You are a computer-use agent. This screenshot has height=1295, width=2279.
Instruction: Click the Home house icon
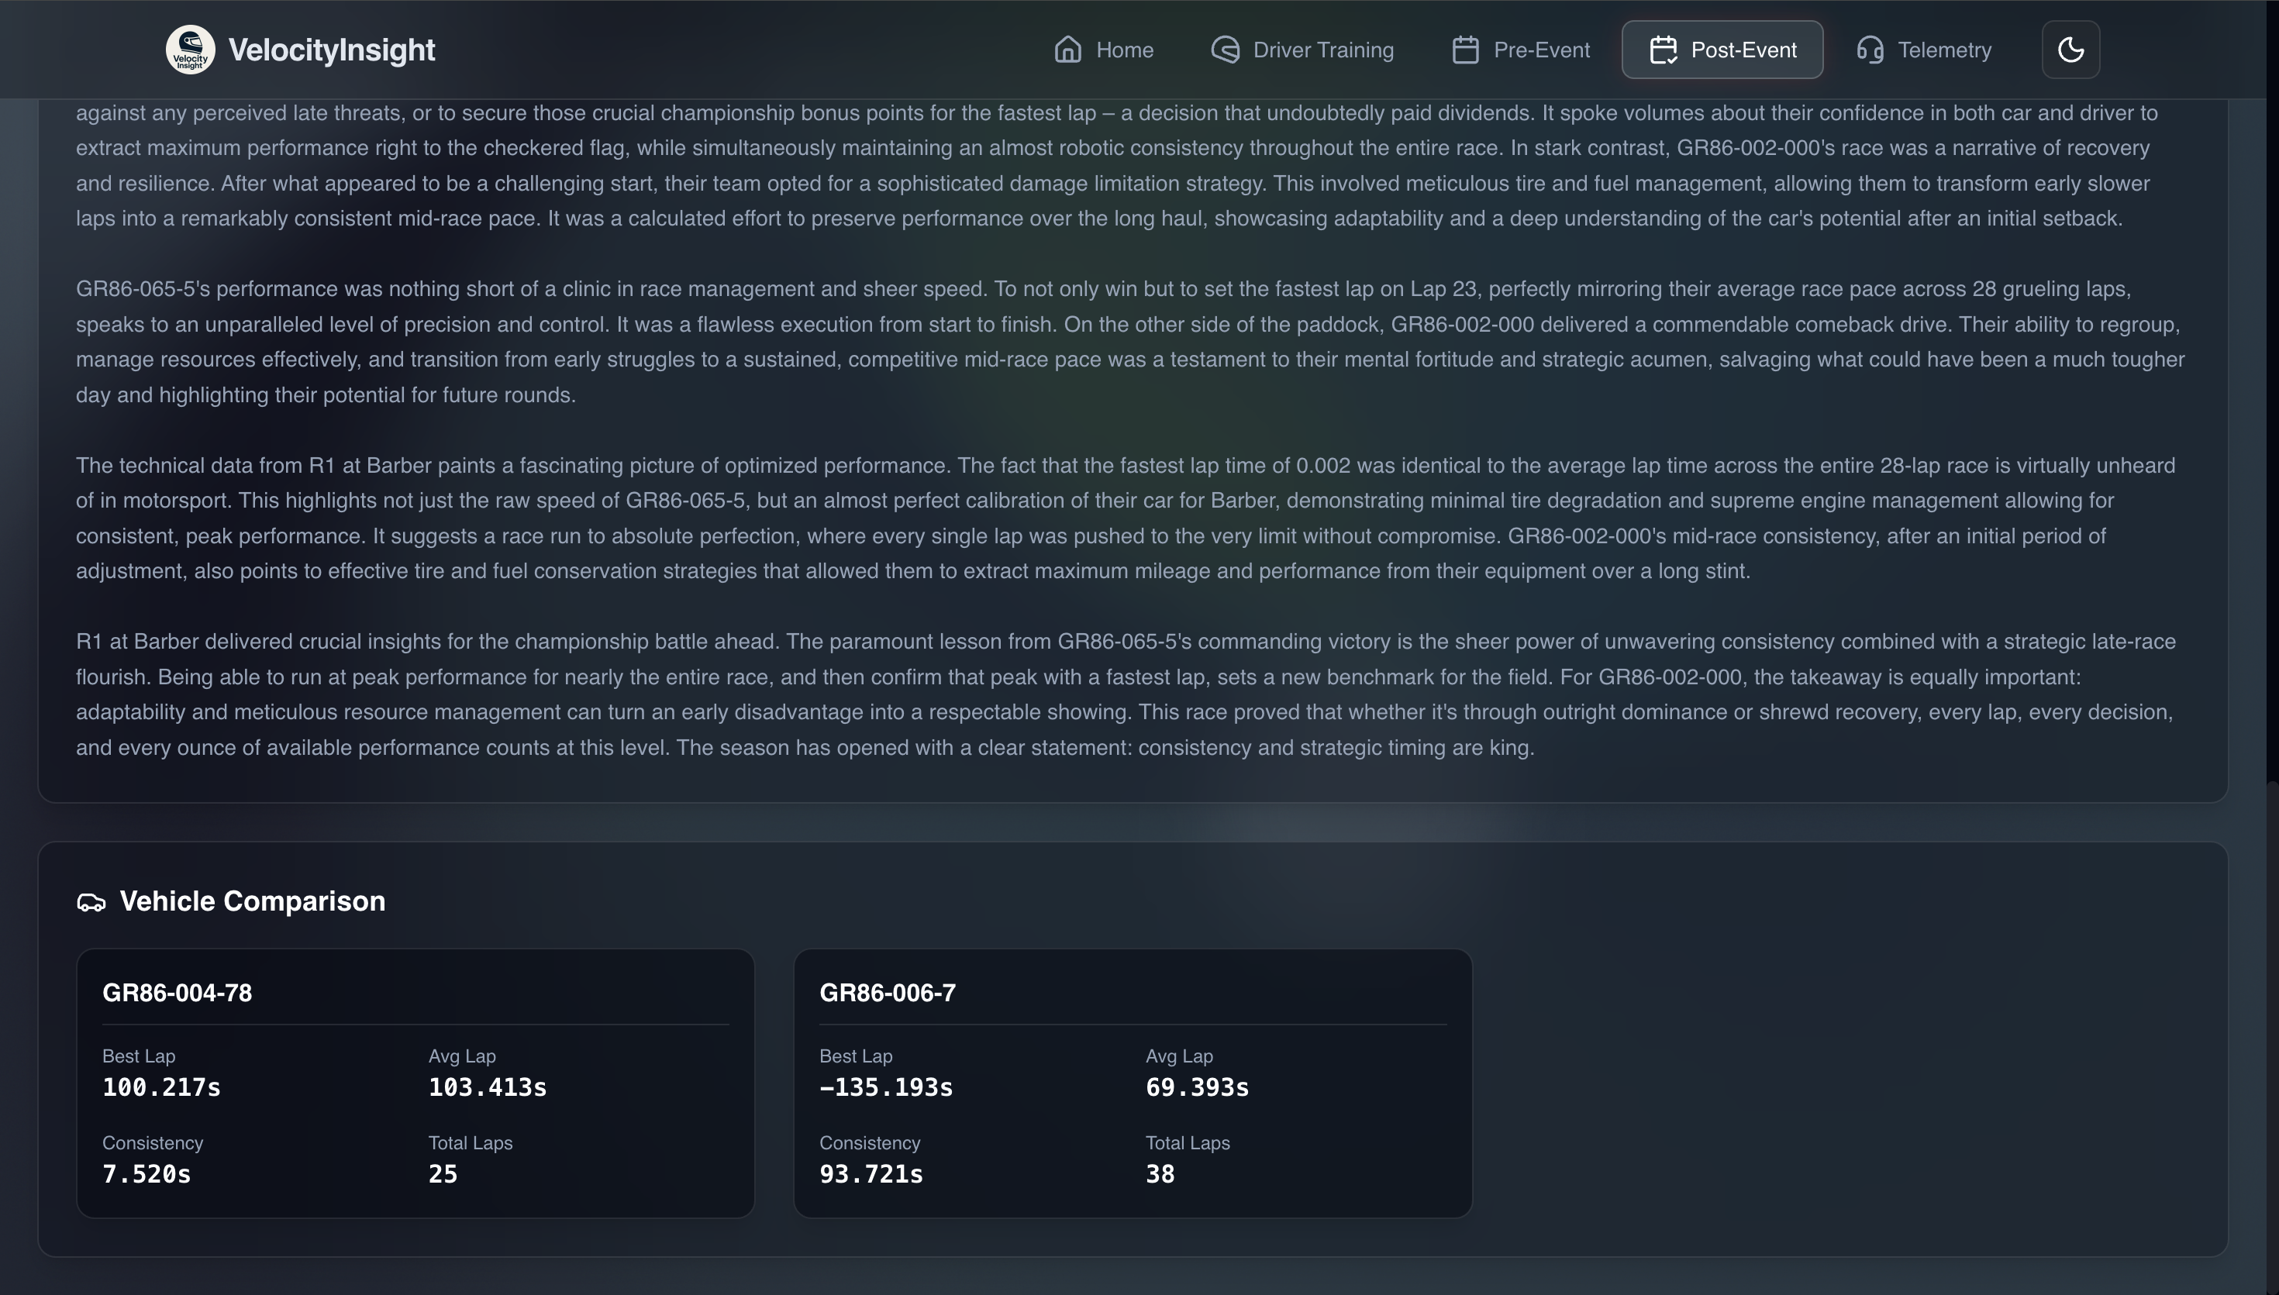pyautogui.click(x=1067, y=50)
